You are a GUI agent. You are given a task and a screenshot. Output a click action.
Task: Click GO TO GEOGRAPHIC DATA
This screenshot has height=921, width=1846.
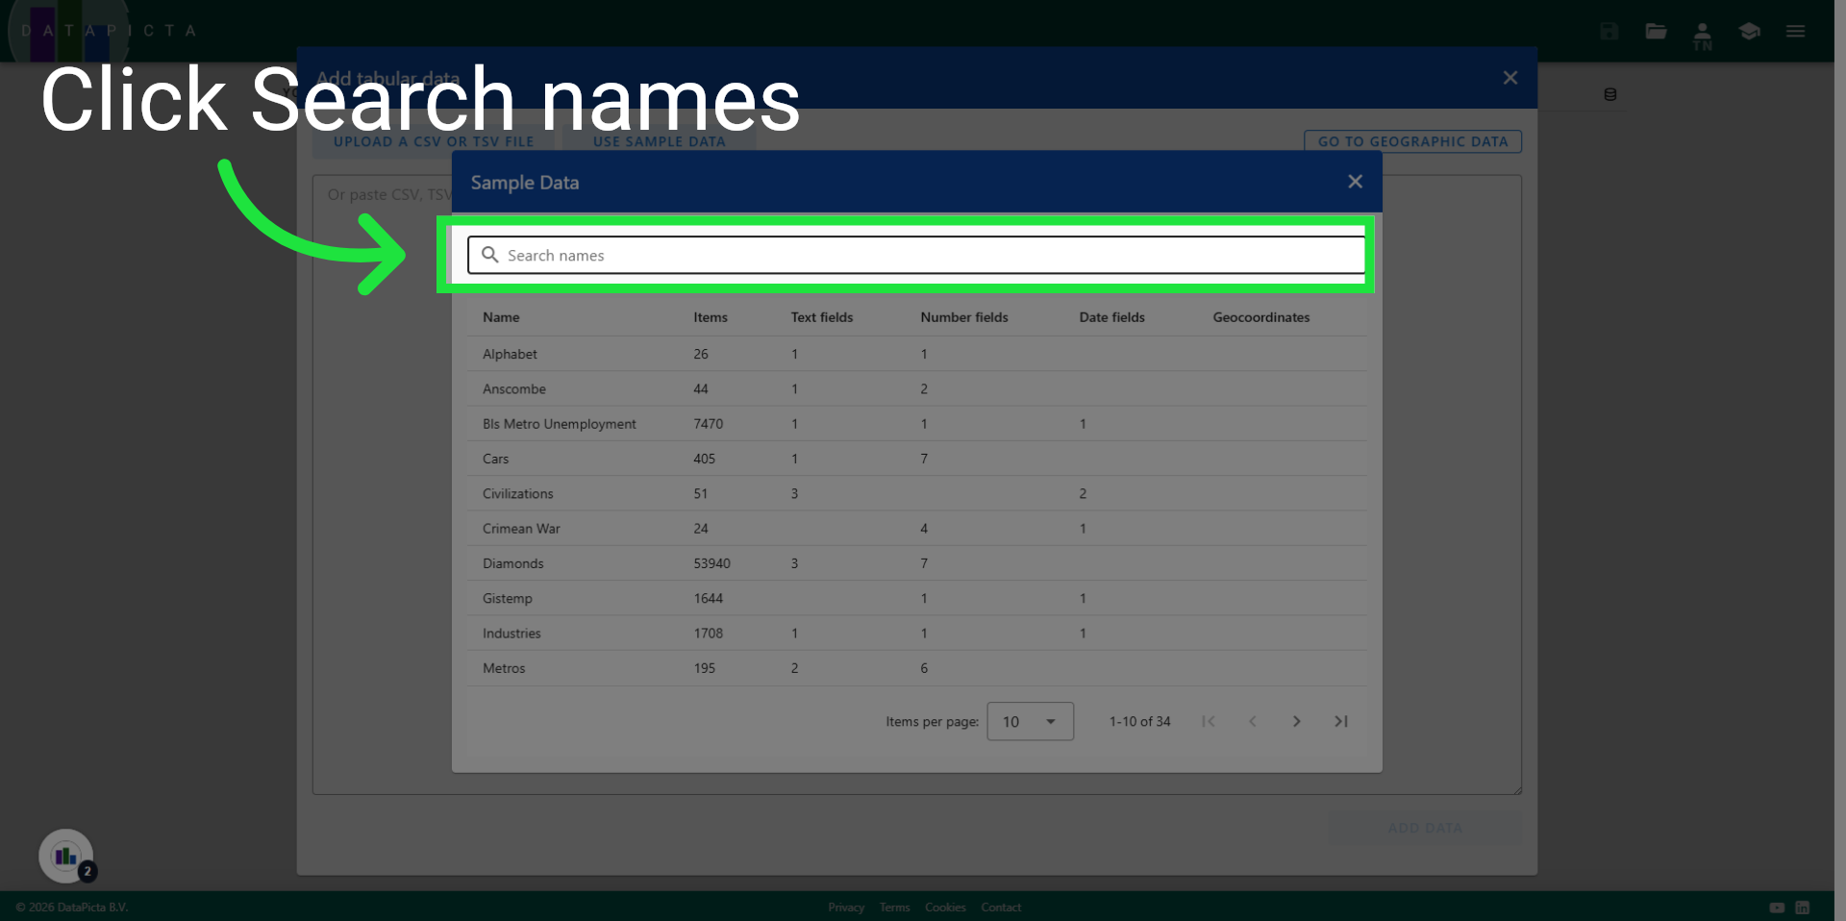[1412, 141]
